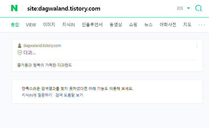The image size is (209, 128).
Task: Click the green shield safe-site icon
Action: 20,53
